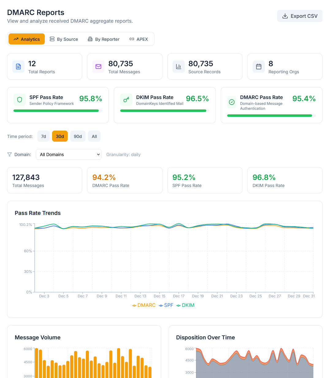Screen dimensions: 328x378
Task: Click the key icon beside DKIM Pass Rate
Action: (x=126, y=100)
